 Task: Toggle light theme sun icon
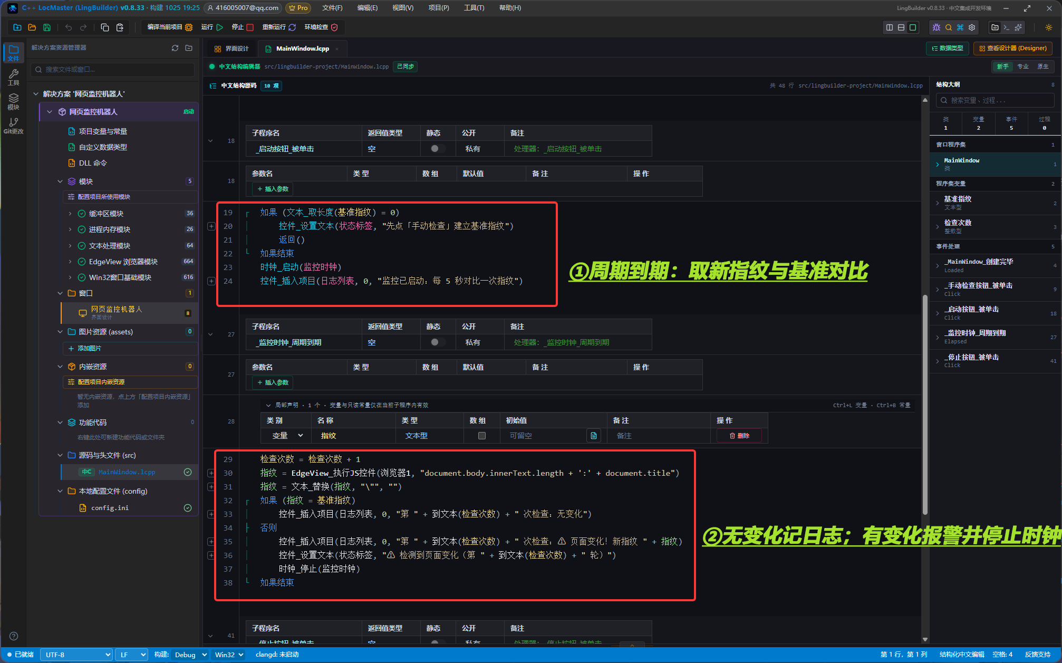[x=1049, y=27]
